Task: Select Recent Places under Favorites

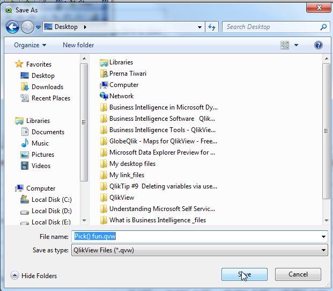Action: pos(45,98)
